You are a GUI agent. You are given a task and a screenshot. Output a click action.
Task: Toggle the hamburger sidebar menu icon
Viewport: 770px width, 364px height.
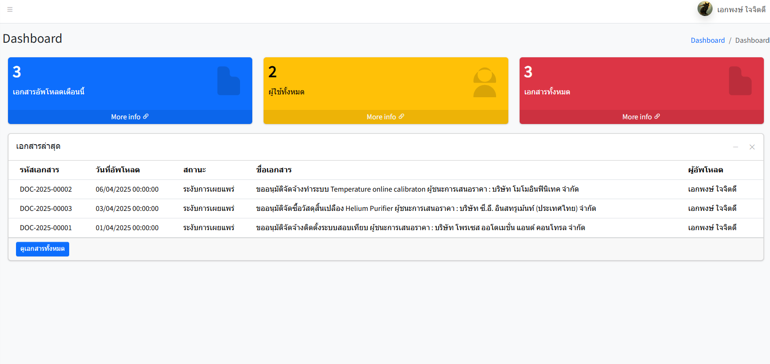(x=10, y=9)
